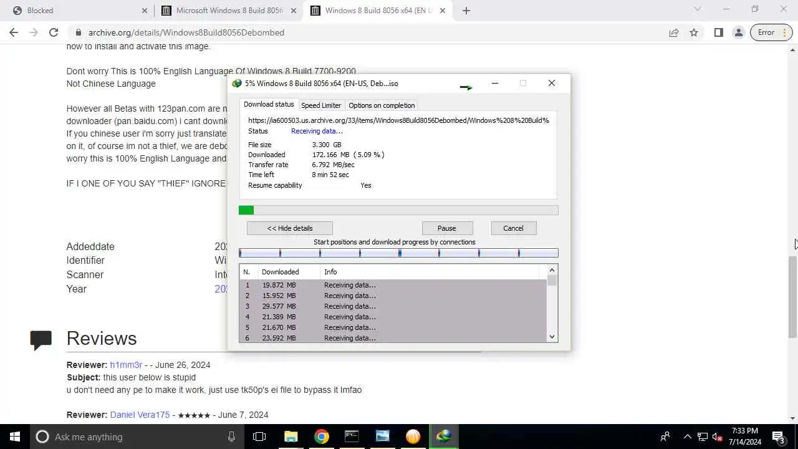This screenshot has width=798, height=449.
Task: Open the Chrome profile avatar icon
Action: [x=738, y=32]
